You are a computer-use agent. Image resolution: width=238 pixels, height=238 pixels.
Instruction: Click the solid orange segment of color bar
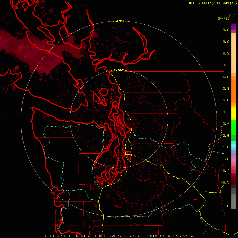point(234,91)
